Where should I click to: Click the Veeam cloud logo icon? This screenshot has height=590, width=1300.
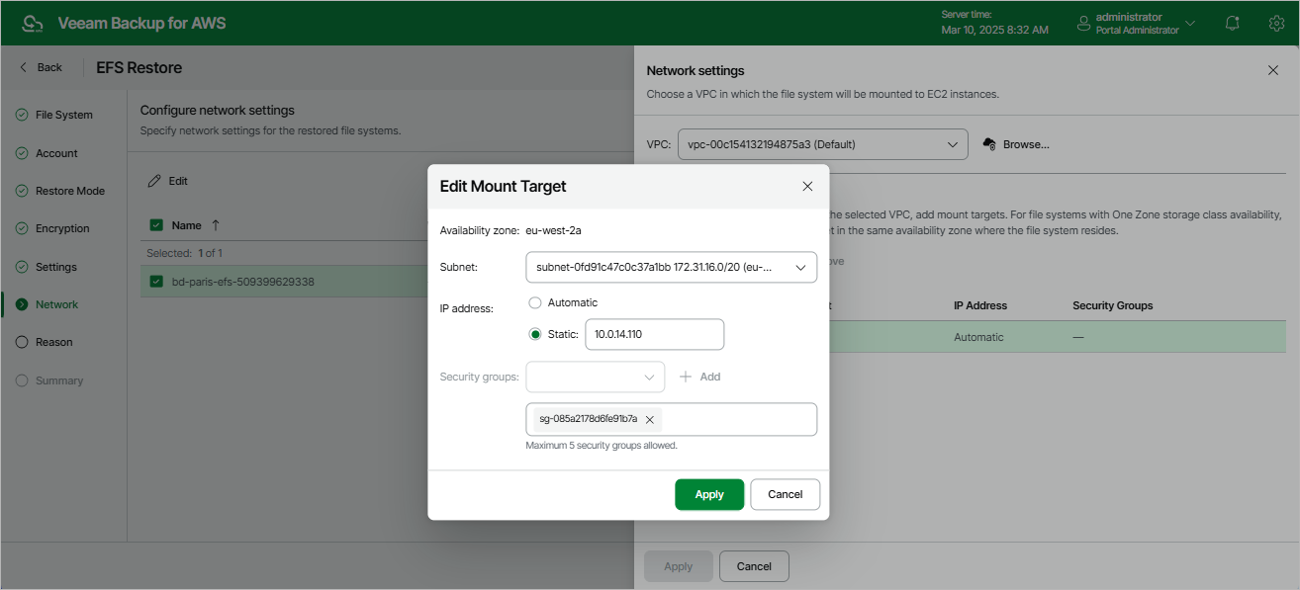[x=33, y=23]
